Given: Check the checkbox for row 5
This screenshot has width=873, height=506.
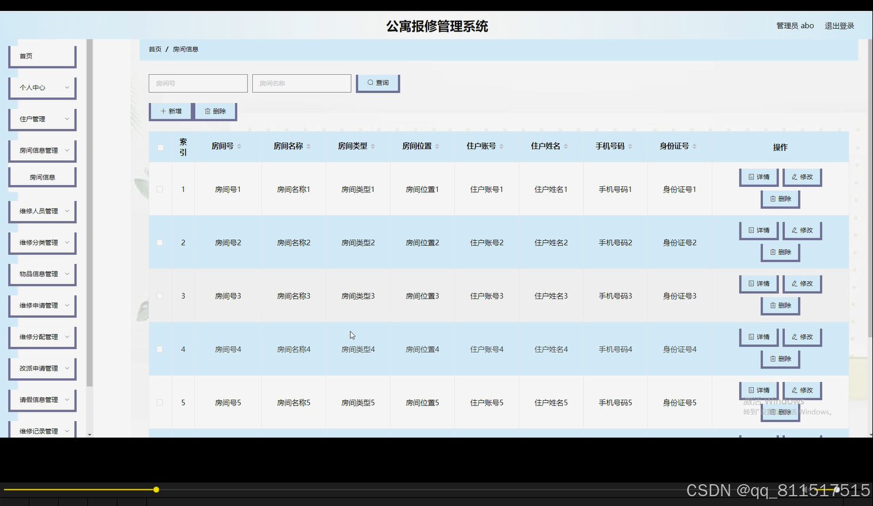Looking at the screenshot, I should 160,402.
